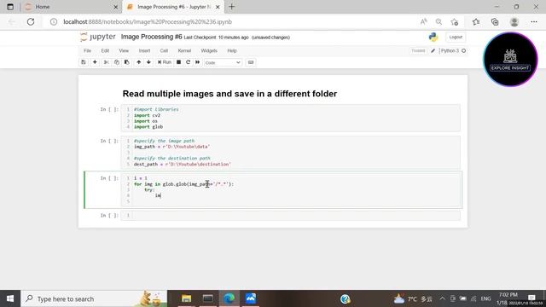Click the empty last code cell
Viewport: 546px width, 307px height.
(x=290, y=216)
